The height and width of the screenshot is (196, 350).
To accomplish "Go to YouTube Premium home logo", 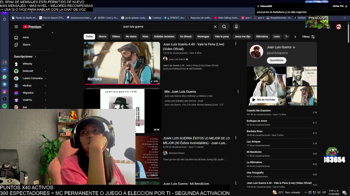I will coord(32,27).
